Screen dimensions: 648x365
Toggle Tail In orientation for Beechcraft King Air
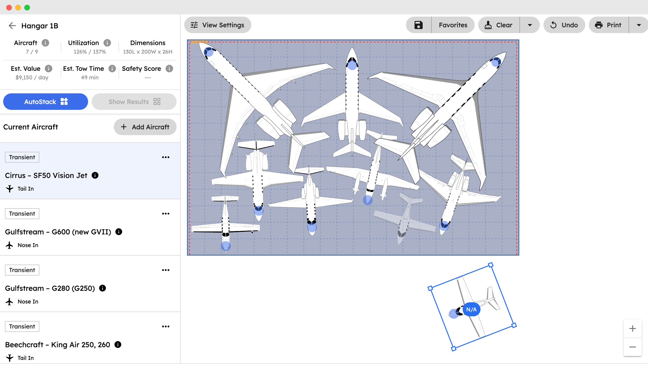(x=20, y=358)
